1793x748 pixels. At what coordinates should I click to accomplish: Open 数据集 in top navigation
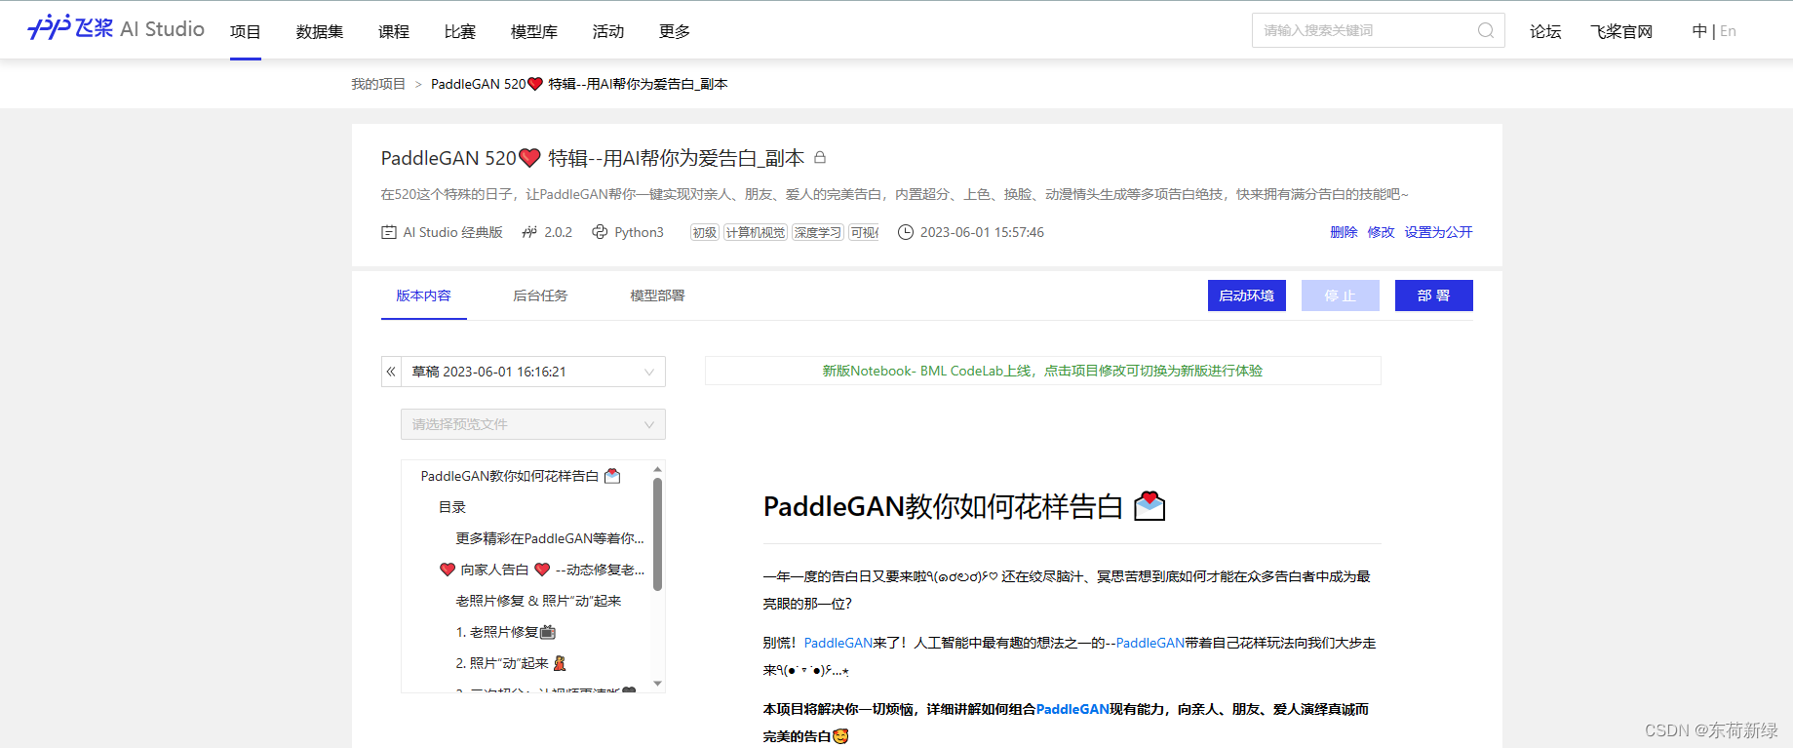(320, 31)
